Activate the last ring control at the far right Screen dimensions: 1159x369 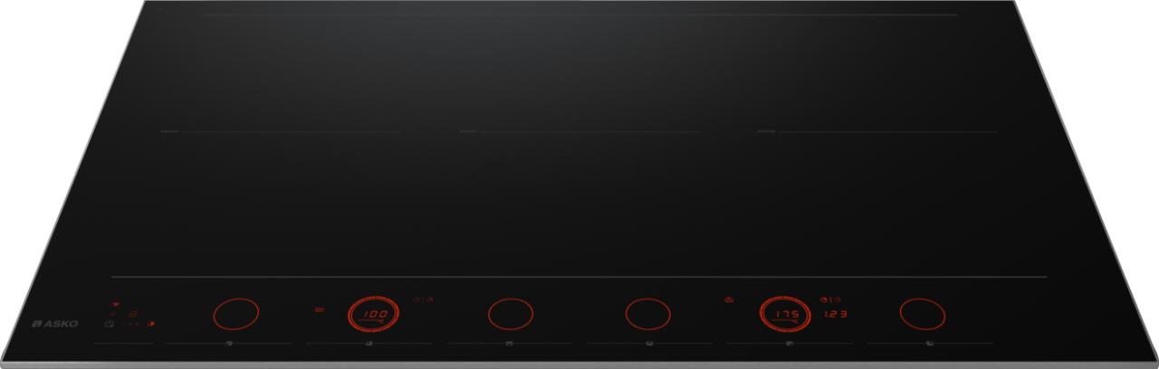(923, 314)
